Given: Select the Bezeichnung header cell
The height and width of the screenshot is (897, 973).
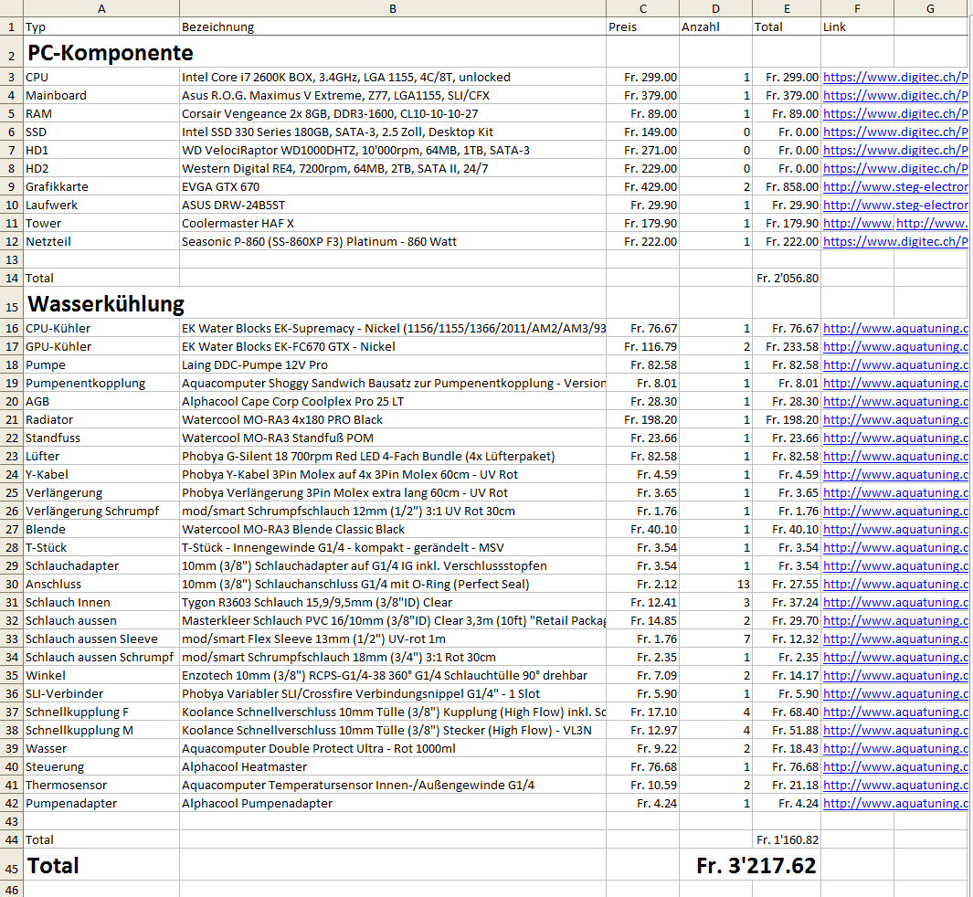Looking at the screenshot, I should click(392, 26).
